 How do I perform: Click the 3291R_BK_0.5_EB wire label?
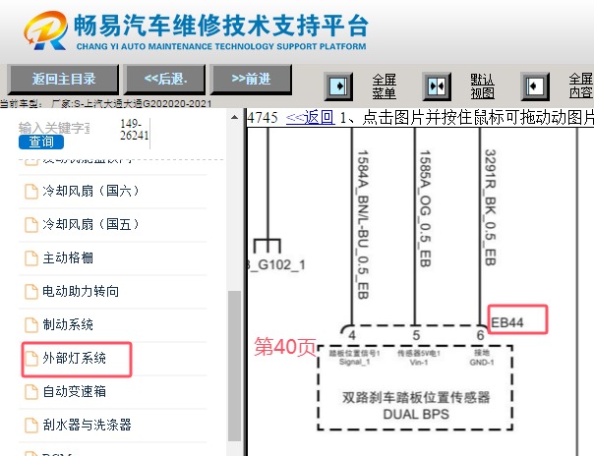click(490, 207)
